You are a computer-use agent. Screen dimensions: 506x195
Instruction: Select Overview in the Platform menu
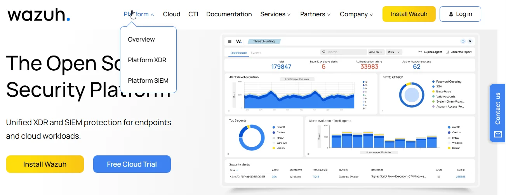[141, 39]
